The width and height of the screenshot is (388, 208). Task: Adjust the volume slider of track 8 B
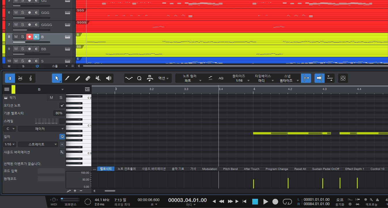pyautogui.click(x=31, y=42)
